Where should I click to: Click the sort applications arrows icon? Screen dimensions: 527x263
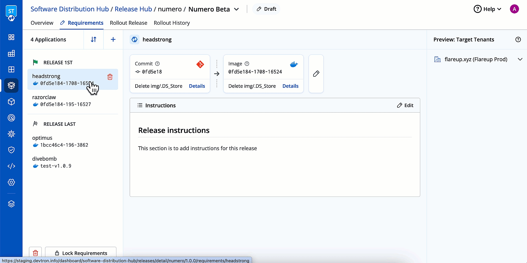click(94, 40)
